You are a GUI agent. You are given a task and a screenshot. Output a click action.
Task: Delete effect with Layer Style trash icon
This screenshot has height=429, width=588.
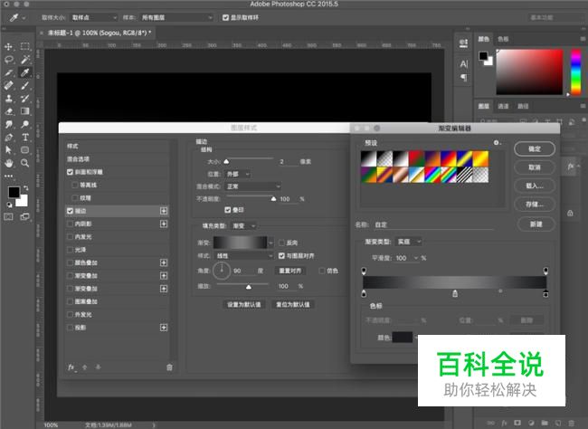[x=169, y=367]
